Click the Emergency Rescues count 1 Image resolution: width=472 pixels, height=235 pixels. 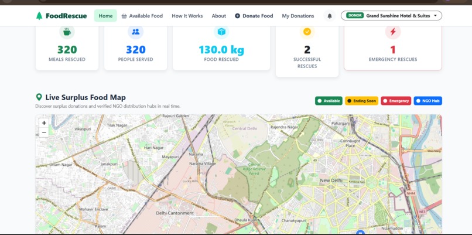click(393, 50)
